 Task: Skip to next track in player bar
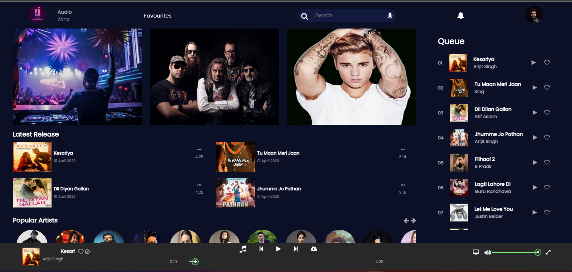pos(295,249)
